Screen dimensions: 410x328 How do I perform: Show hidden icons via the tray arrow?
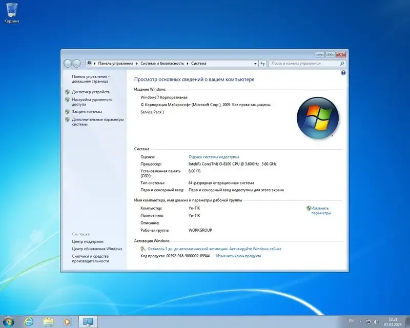point(360,322)
